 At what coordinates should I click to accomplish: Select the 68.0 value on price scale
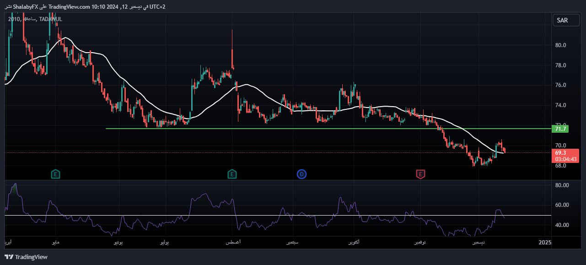560,165
